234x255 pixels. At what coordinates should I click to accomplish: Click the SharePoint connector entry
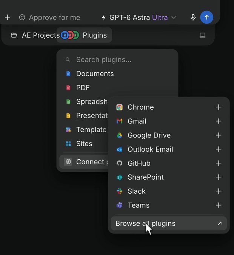coord(169,177)
